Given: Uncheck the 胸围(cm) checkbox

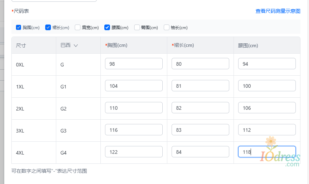Looking at the screenshot, I should (x=19, y=27).
